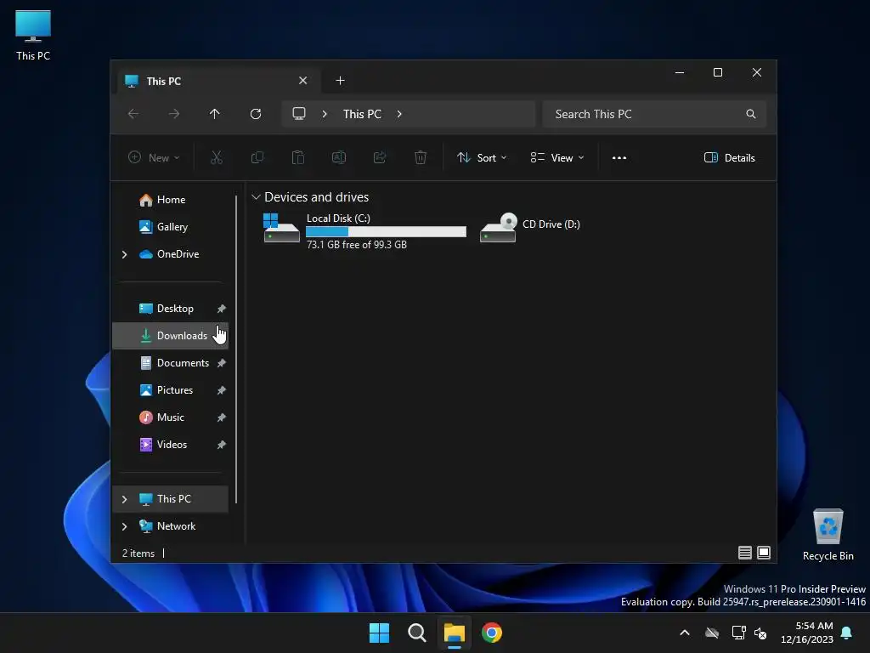Close the This PC tab
Screen dimensions: 870x653
coord(303,81)
